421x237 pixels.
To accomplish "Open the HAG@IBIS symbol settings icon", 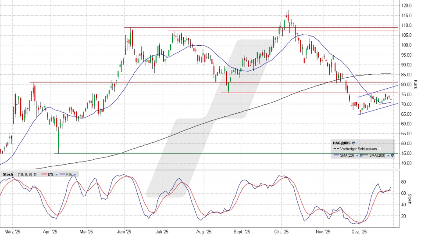I will (353, 143).
